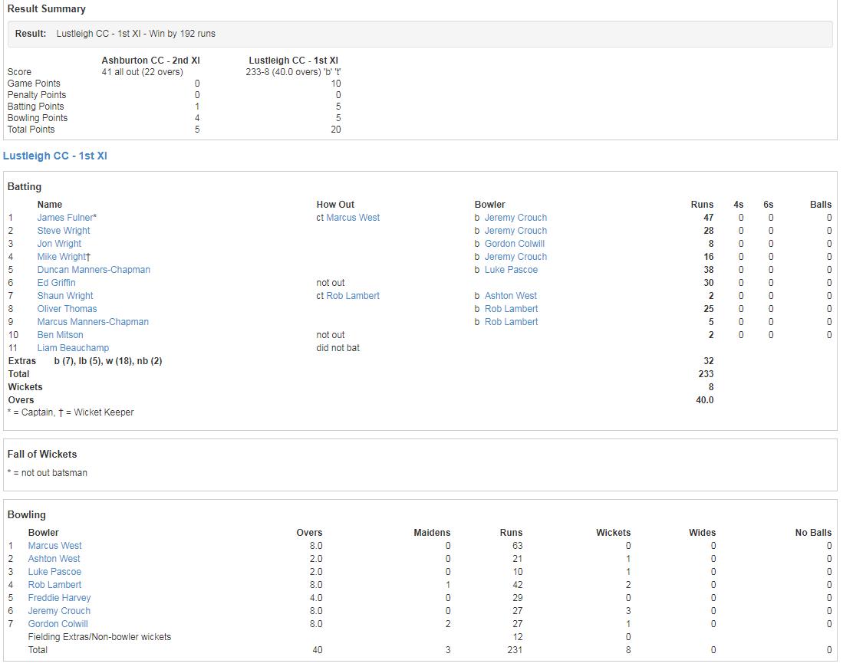Open Marcus West in the Bowling table
This screenshot has width=853, height=670.
pos(55,546)
